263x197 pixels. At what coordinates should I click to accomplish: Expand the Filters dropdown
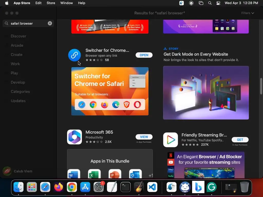(x=248, y=13)
